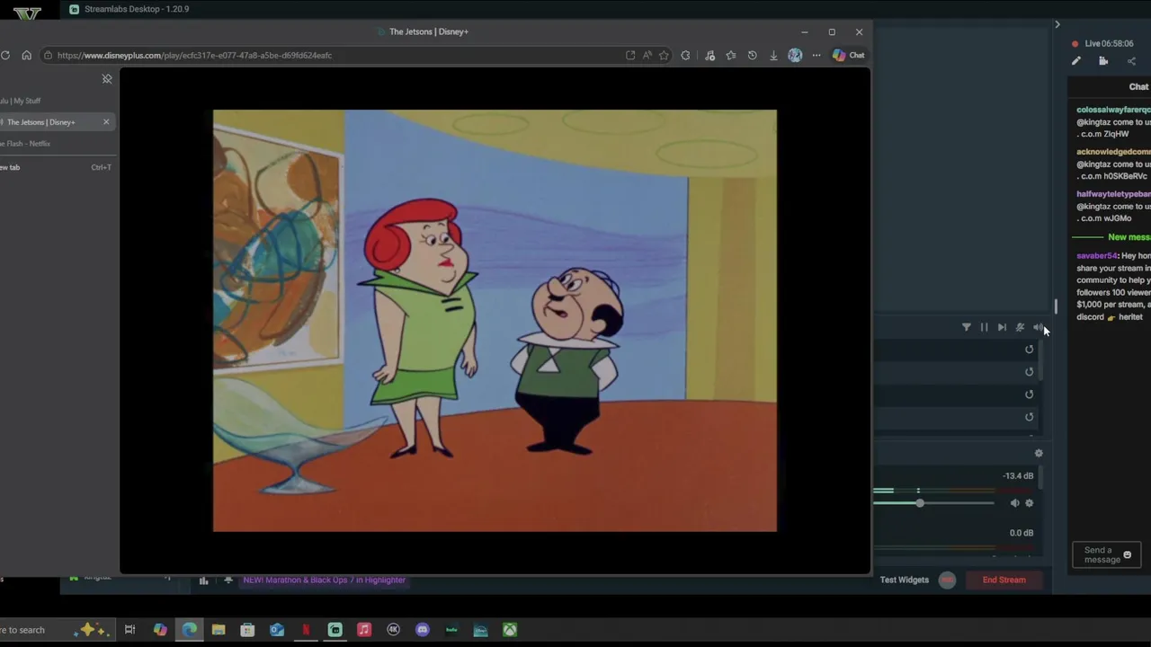
Task: Open Outlook from the taskbar
Action: tap(277, 630)
